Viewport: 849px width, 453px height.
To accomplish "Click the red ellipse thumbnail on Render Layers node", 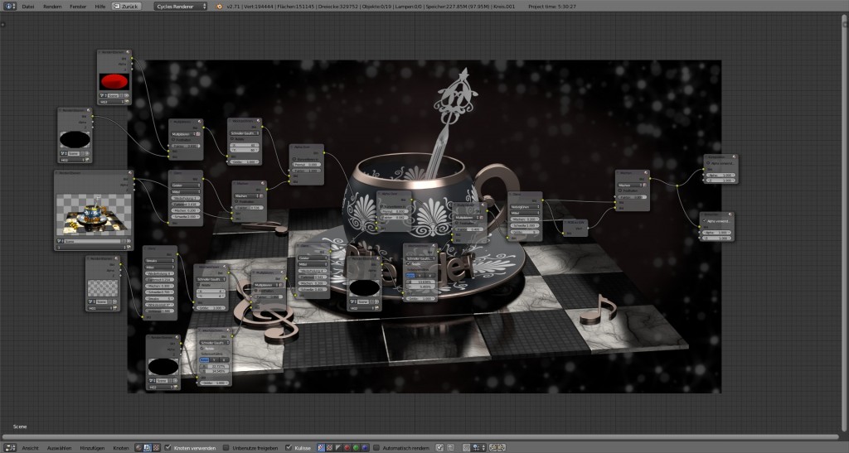I will click(114, 82).
